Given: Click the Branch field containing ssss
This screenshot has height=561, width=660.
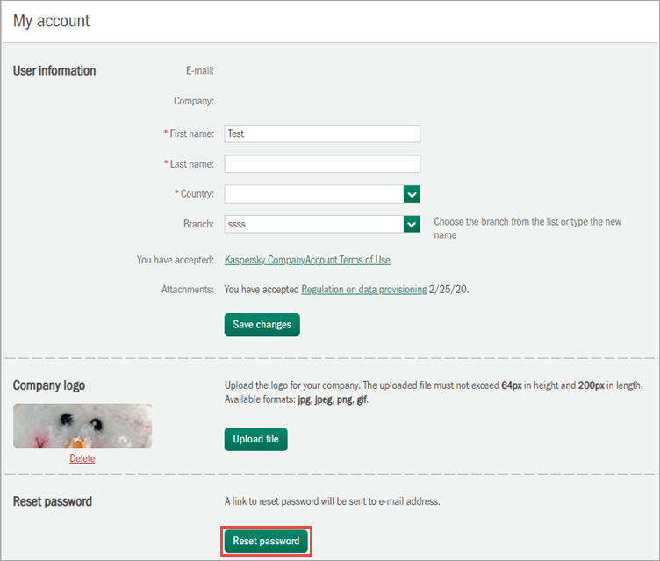Looking at the screenshot, I should click(313, 224).
